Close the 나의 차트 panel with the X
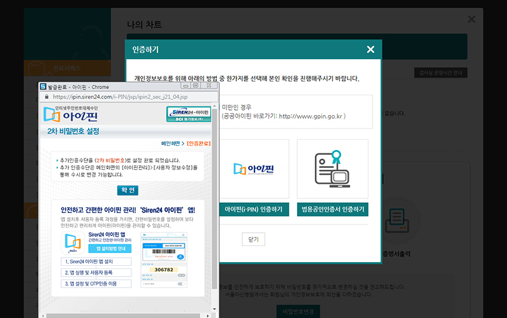The width and height of the screenshot is (507, 318). 472,19
